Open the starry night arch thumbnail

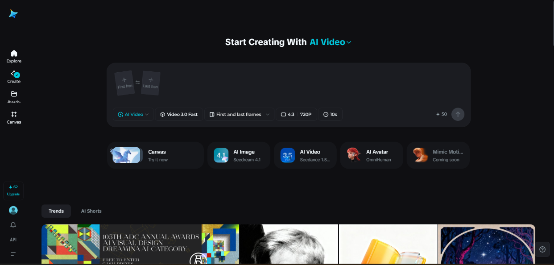point(487,244)
